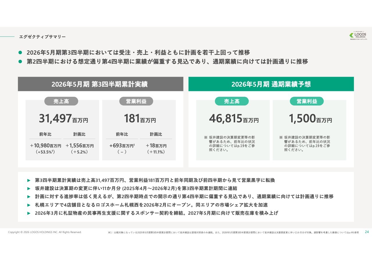The width and height of the screenshot is (372, 263).
Task: Click the triangle marker beside the 坂井建設は決算期 line
Action: [x=29, y=189]
